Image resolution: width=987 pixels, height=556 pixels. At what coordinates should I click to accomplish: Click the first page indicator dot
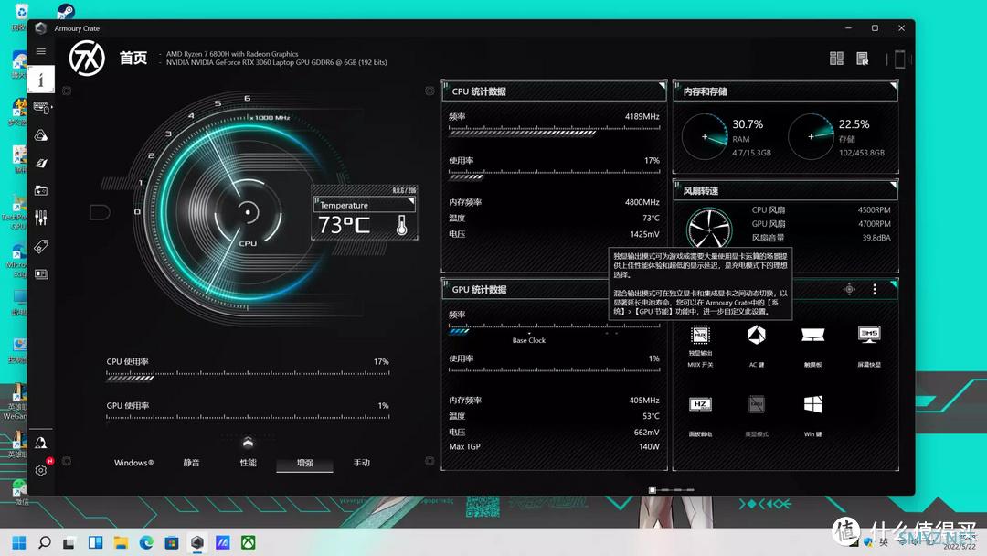click(x=653, y=490)
